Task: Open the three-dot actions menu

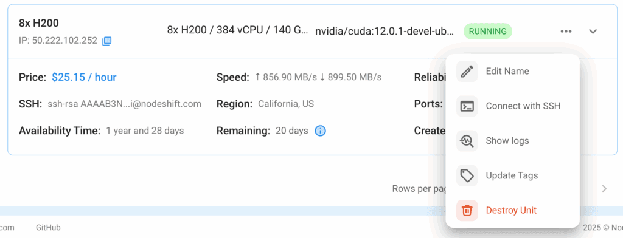Action: (566, 32)
